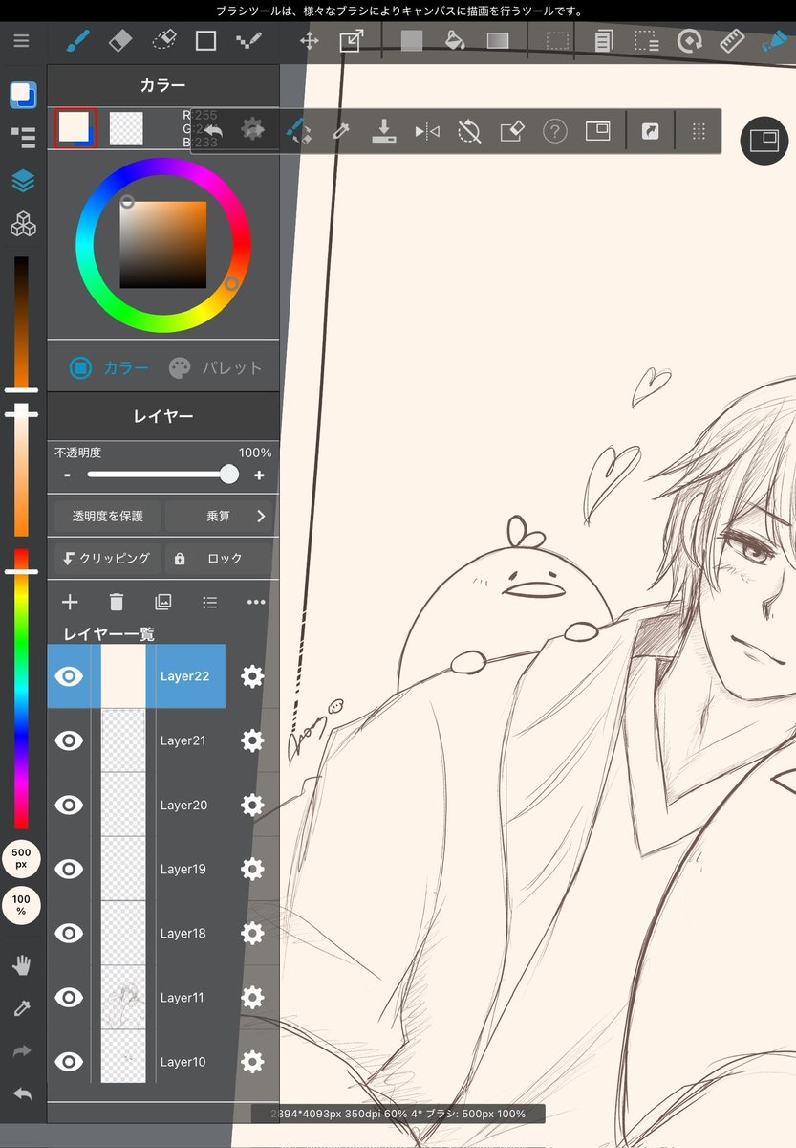Increase layer opacity with plus button

pyautogui.click(x=259, y=475)
